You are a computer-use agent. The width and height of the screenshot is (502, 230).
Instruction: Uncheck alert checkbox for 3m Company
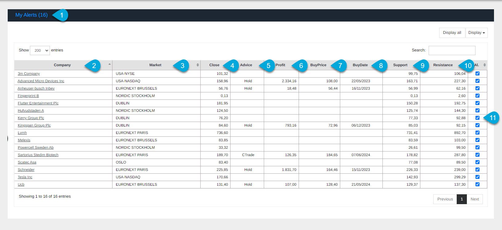(477, 74)
